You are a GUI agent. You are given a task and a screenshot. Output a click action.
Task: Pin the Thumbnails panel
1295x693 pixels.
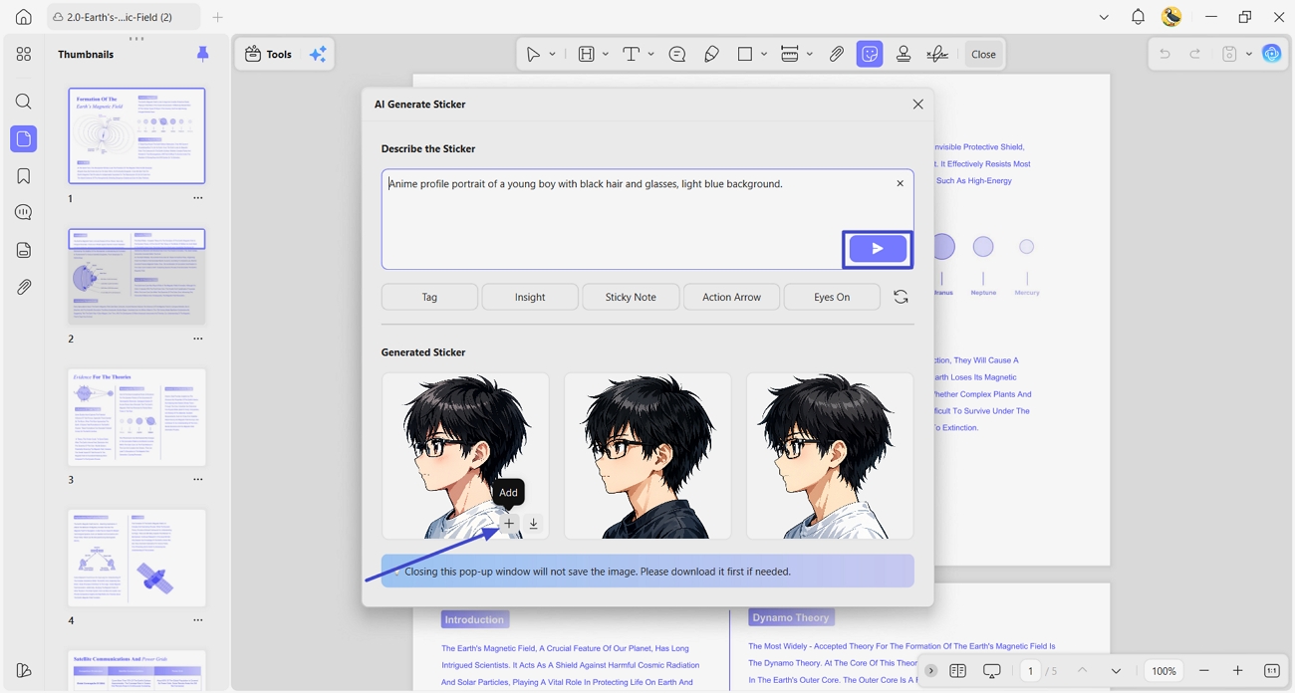coord(203,55)
